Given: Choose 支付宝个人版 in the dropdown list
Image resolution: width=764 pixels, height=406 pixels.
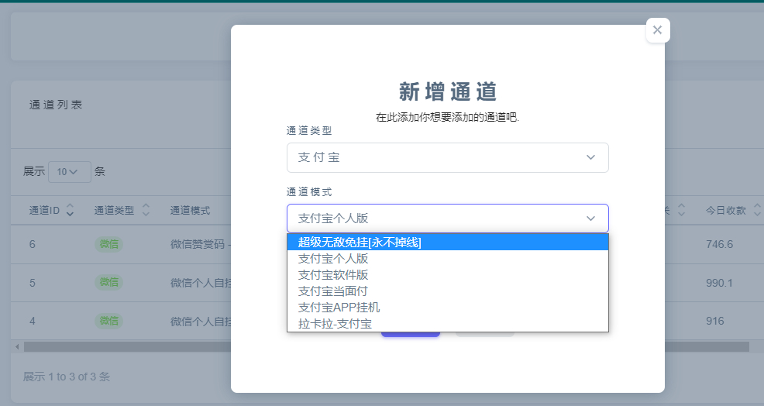Looking at the screenshot, I should [447, 258].
